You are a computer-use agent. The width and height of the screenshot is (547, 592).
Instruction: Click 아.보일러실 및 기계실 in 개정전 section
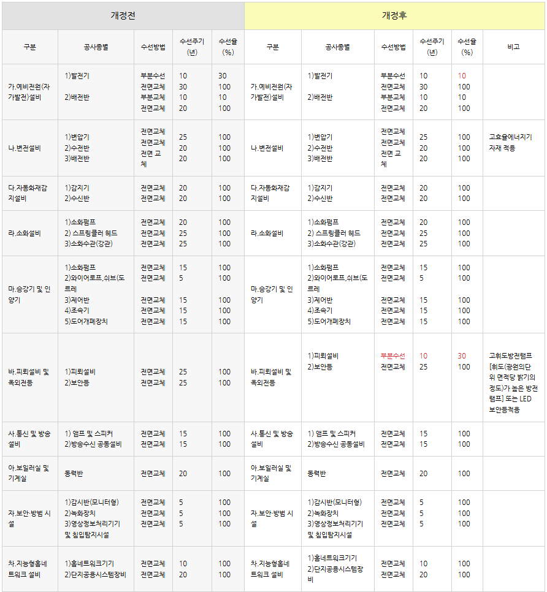(x=29, y=473)
